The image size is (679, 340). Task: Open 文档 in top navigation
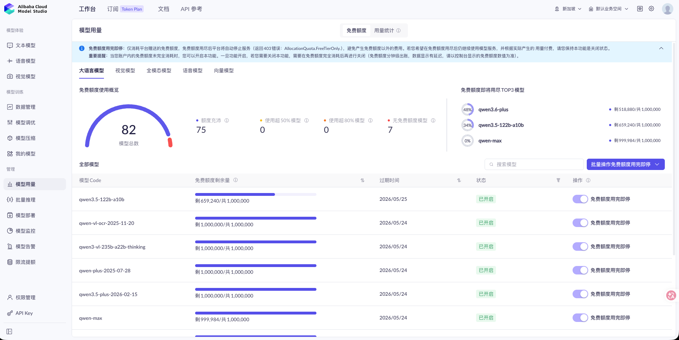164,9
